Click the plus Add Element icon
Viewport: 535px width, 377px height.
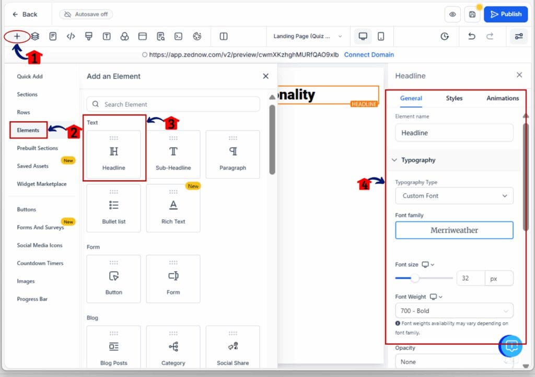17,37
